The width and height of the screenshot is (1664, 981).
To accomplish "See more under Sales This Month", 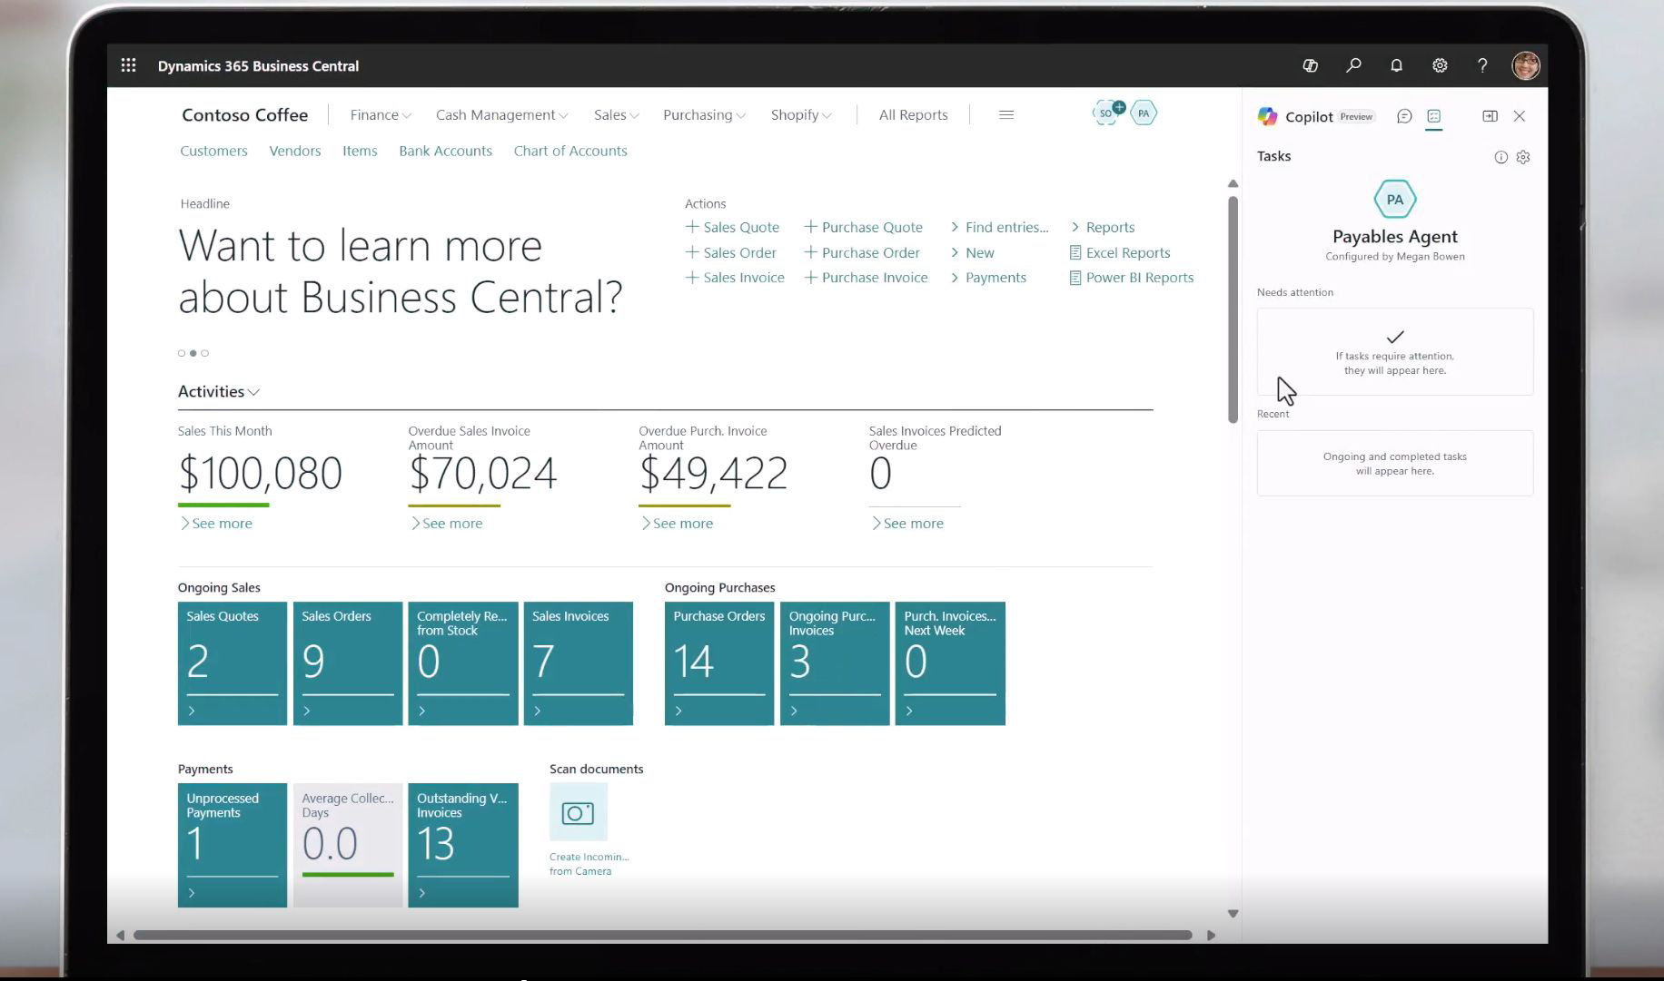I will pos(216,524).
